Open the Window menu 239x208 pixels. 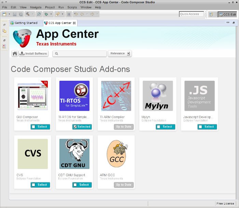point(86,7)
